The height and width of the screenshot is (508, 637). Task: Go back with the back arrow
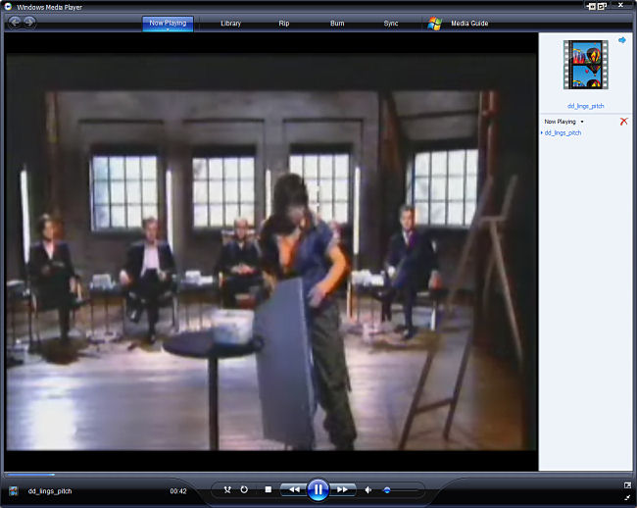[x=15, y=22]
